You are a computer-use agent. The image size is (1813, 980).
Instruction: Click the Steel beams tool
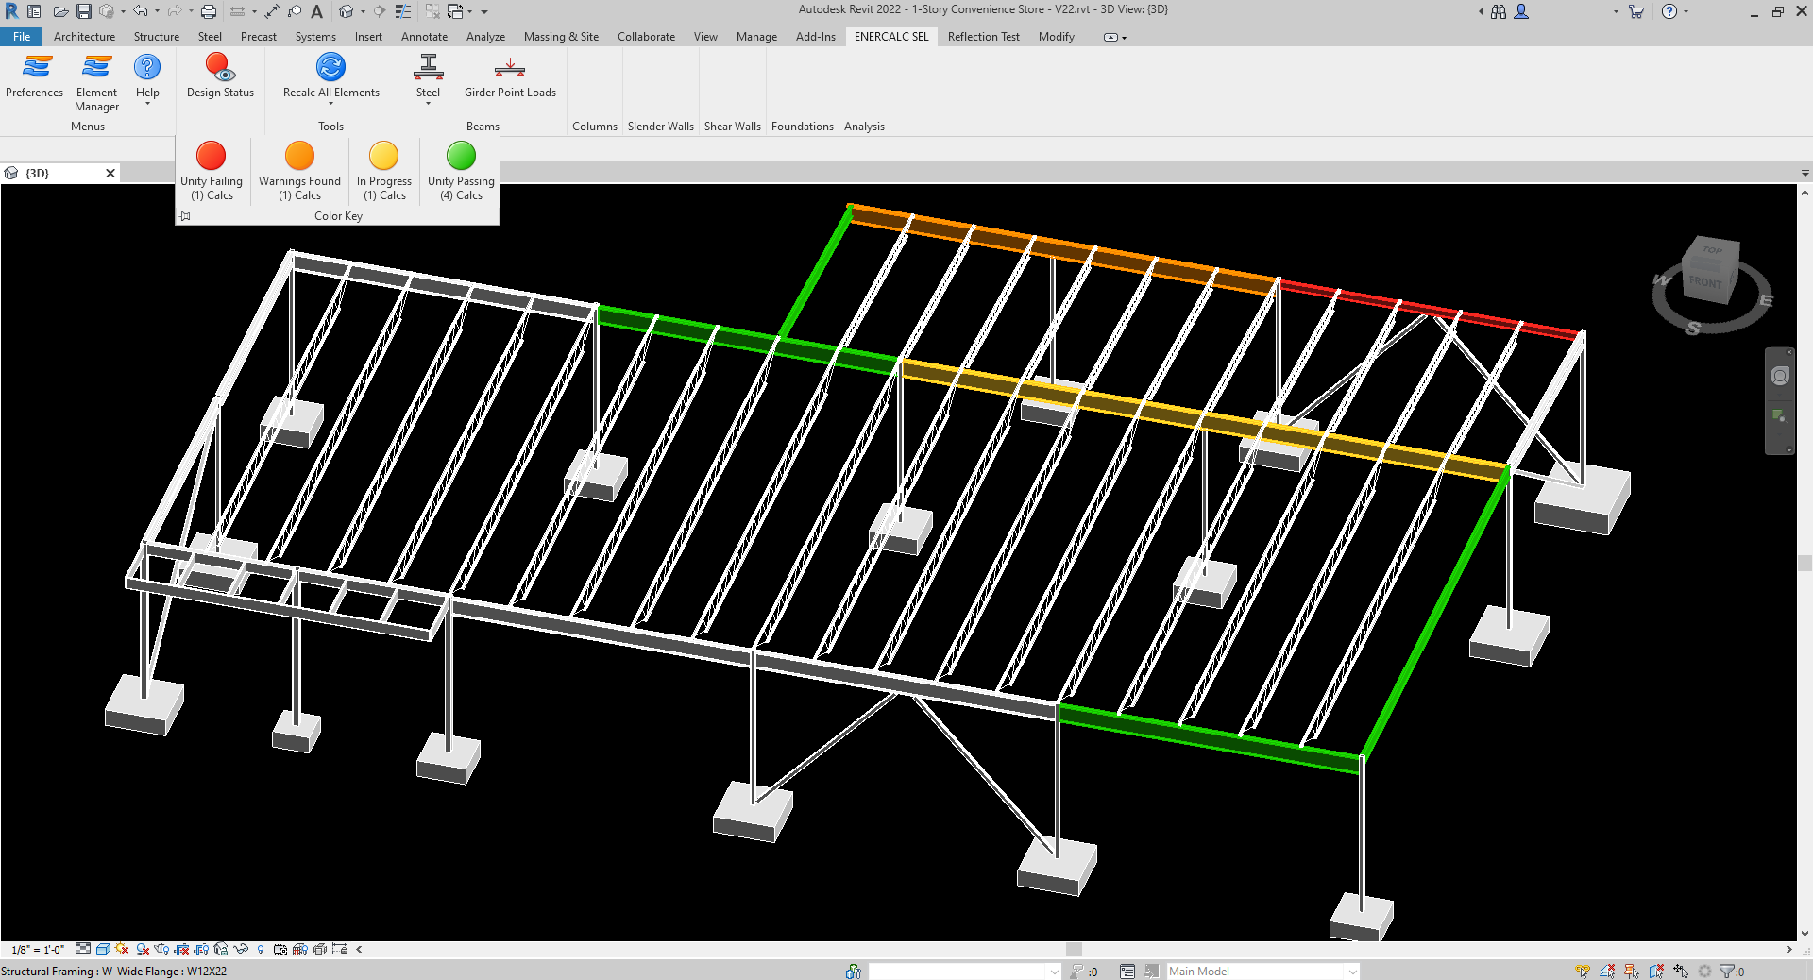click(x=428, y=76)
